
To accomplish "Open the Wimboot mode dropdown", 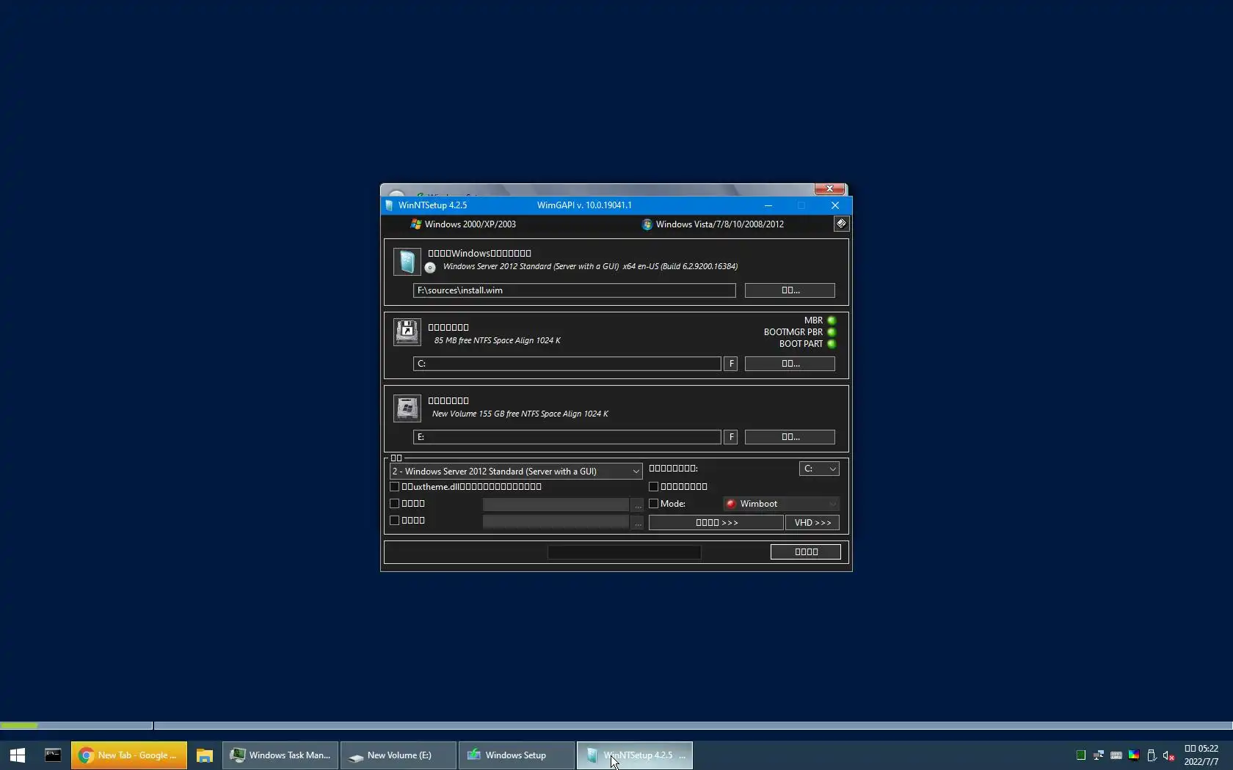I will (781, 504).
